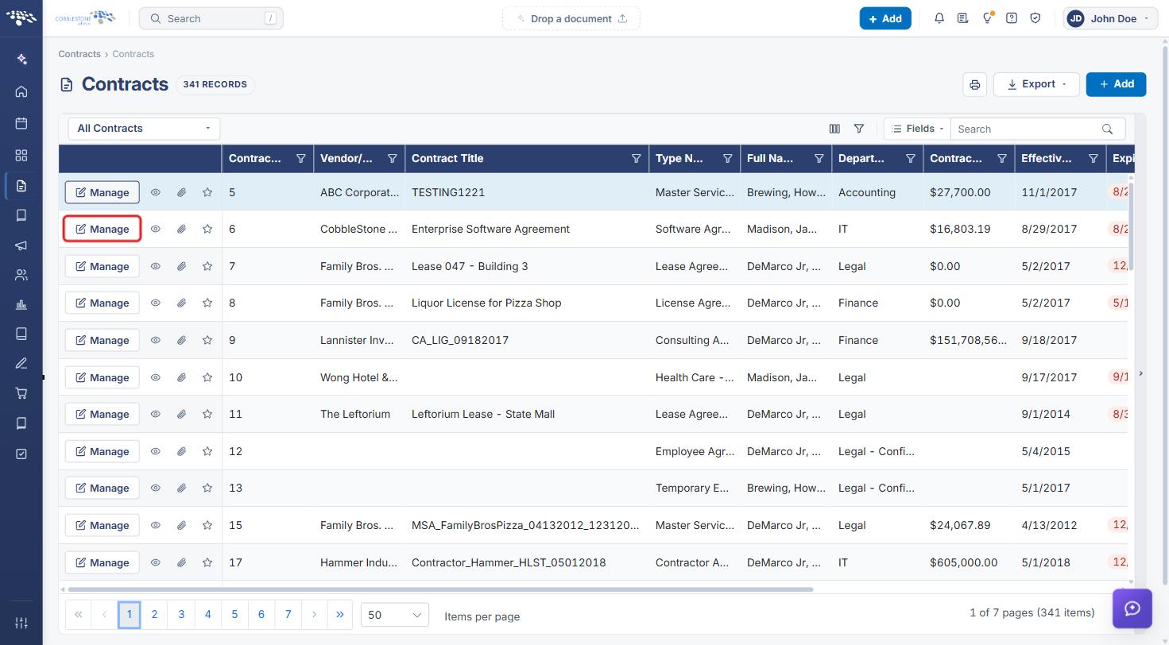Click the lightbulb tips icon

(x=987, y=18)
